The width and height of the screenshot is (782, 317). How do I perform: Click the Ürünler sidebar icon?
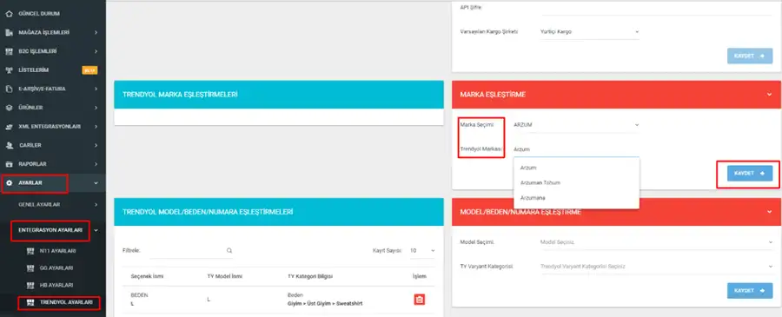(x=9, y=108)
